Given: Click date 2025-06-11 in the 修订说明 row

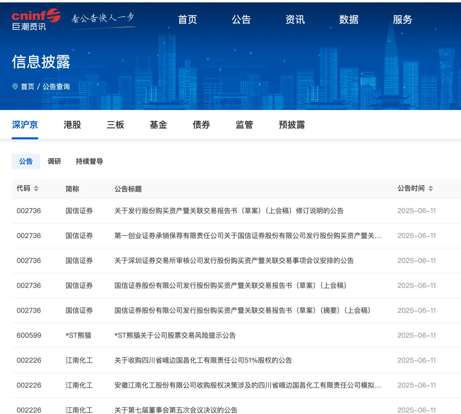Looking at the screenshot, I should [x=417, y=210].
